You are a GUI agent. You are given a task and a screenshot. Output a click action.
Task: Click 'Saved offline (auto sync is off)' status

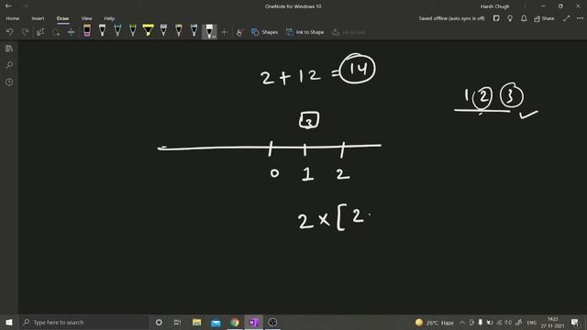pos(451,18)
